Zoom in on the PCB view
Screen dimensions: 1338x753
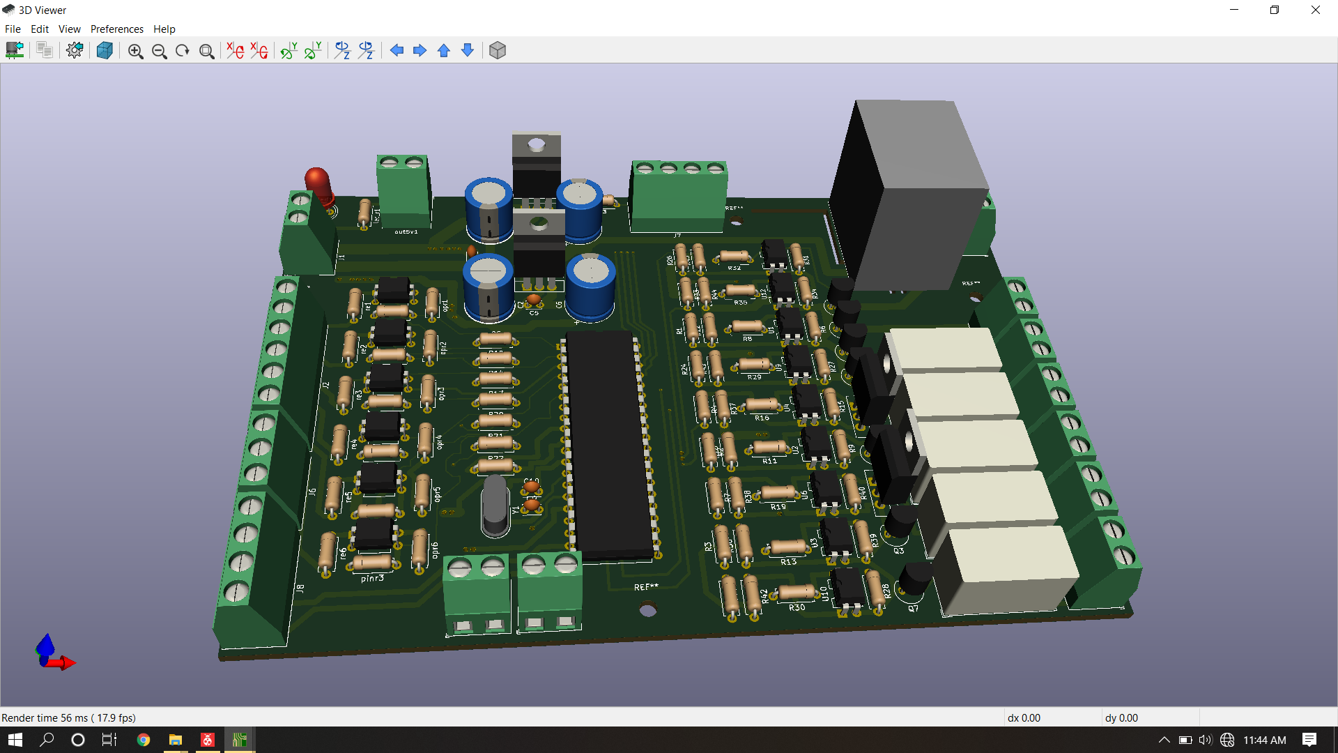[136, 51]
